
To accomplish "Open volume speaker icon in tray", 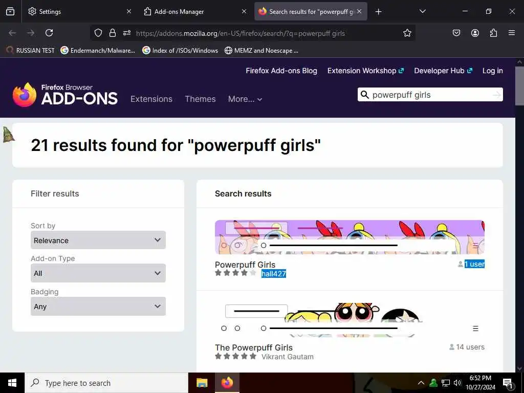I will tap(457, 383).
